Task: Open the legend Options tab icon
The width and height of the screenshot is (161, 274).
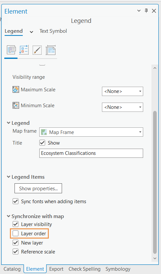Action: [11, 50]
